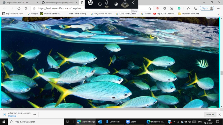Click the vertical scrollbar thumb
This screenshot has height=125, width=223.
221,73
